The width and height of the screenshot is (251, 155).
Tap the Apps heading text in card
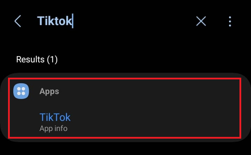pos(49,91)
